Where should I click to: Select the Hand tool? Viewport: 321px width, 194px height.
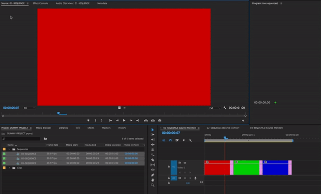click(x=152, y=180)
